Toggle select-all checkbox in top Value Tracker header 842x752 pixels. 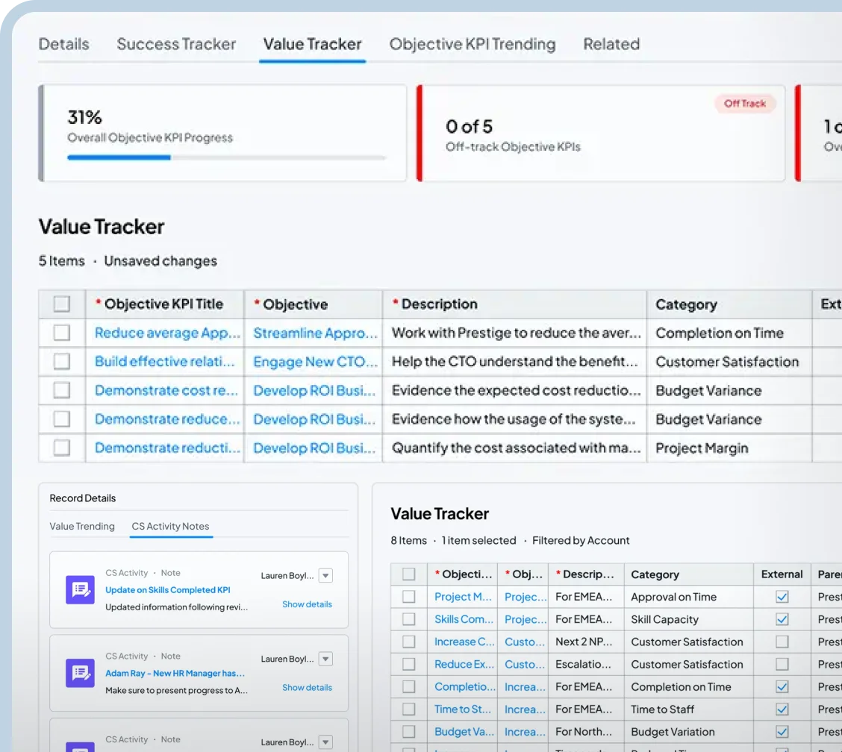(62, 304)
